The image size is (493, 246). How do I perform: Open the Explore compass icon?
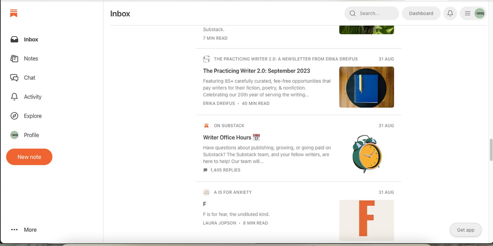(x=14, y=116)
